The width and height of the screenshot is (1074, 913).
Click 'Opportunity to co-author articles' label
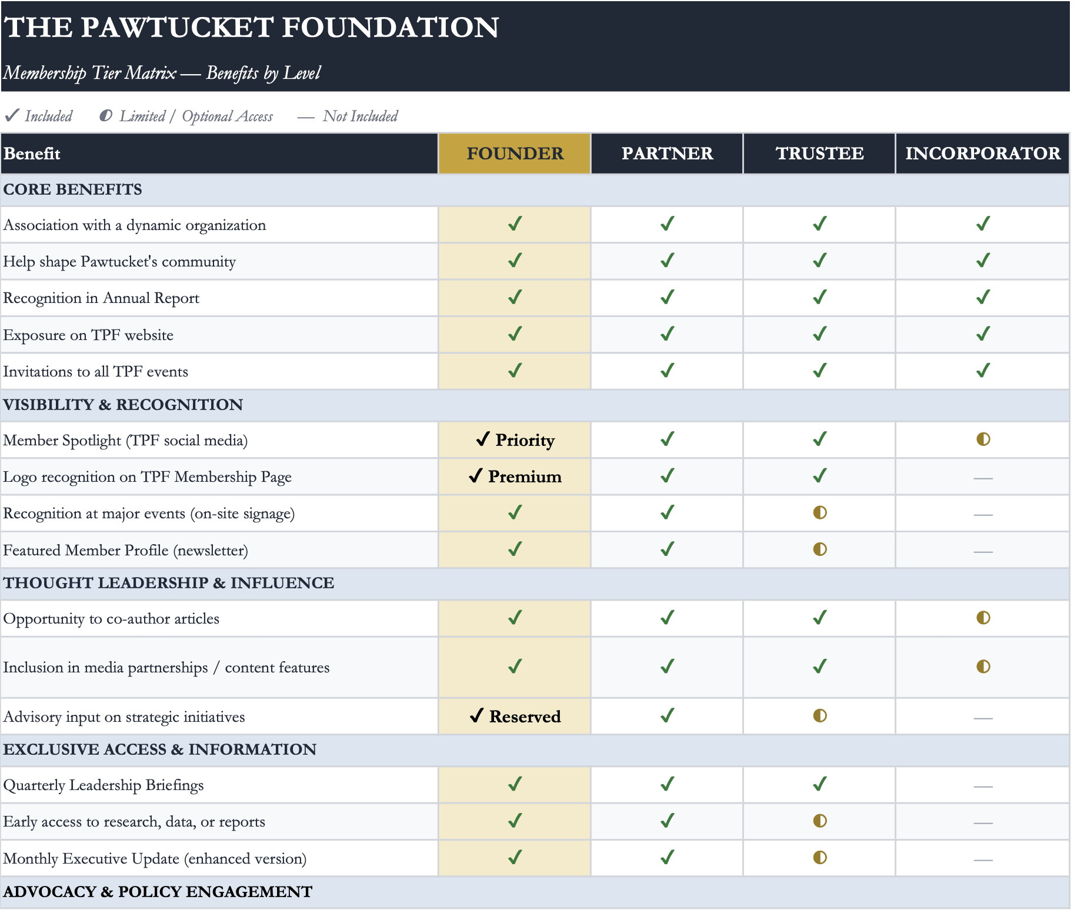click(111, 619)
